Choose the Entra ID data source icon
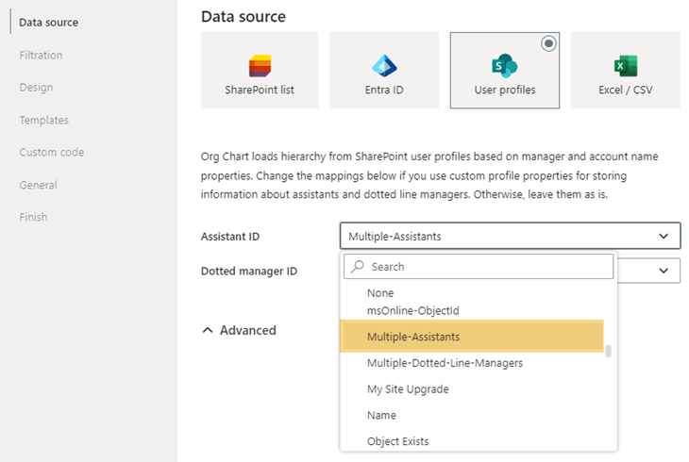 384,66
